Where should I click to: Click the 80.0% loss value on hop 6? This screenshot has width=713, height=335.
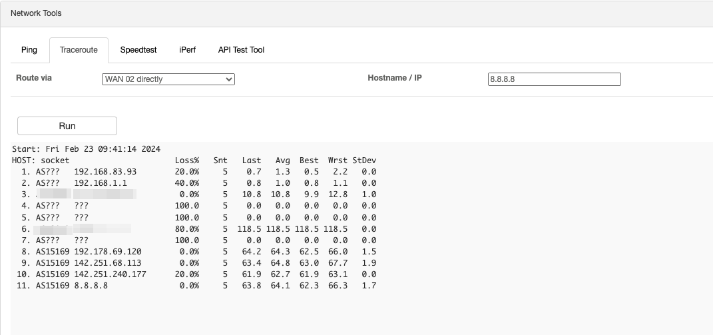pos(187,229)
